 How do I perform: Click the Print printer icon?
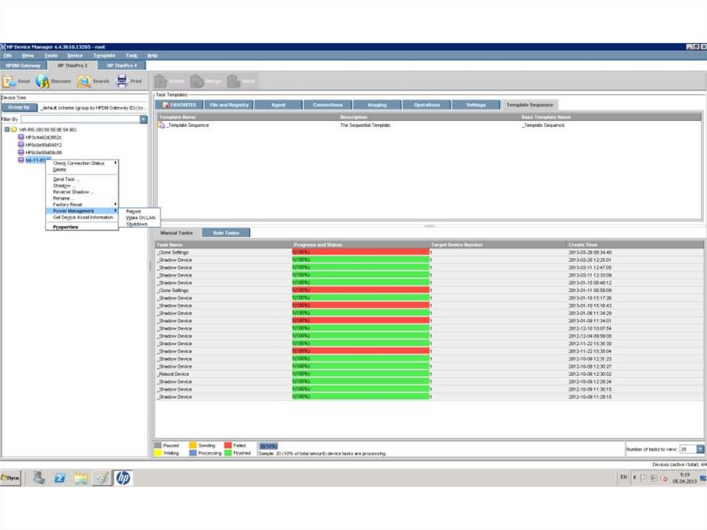click(122, 81)
